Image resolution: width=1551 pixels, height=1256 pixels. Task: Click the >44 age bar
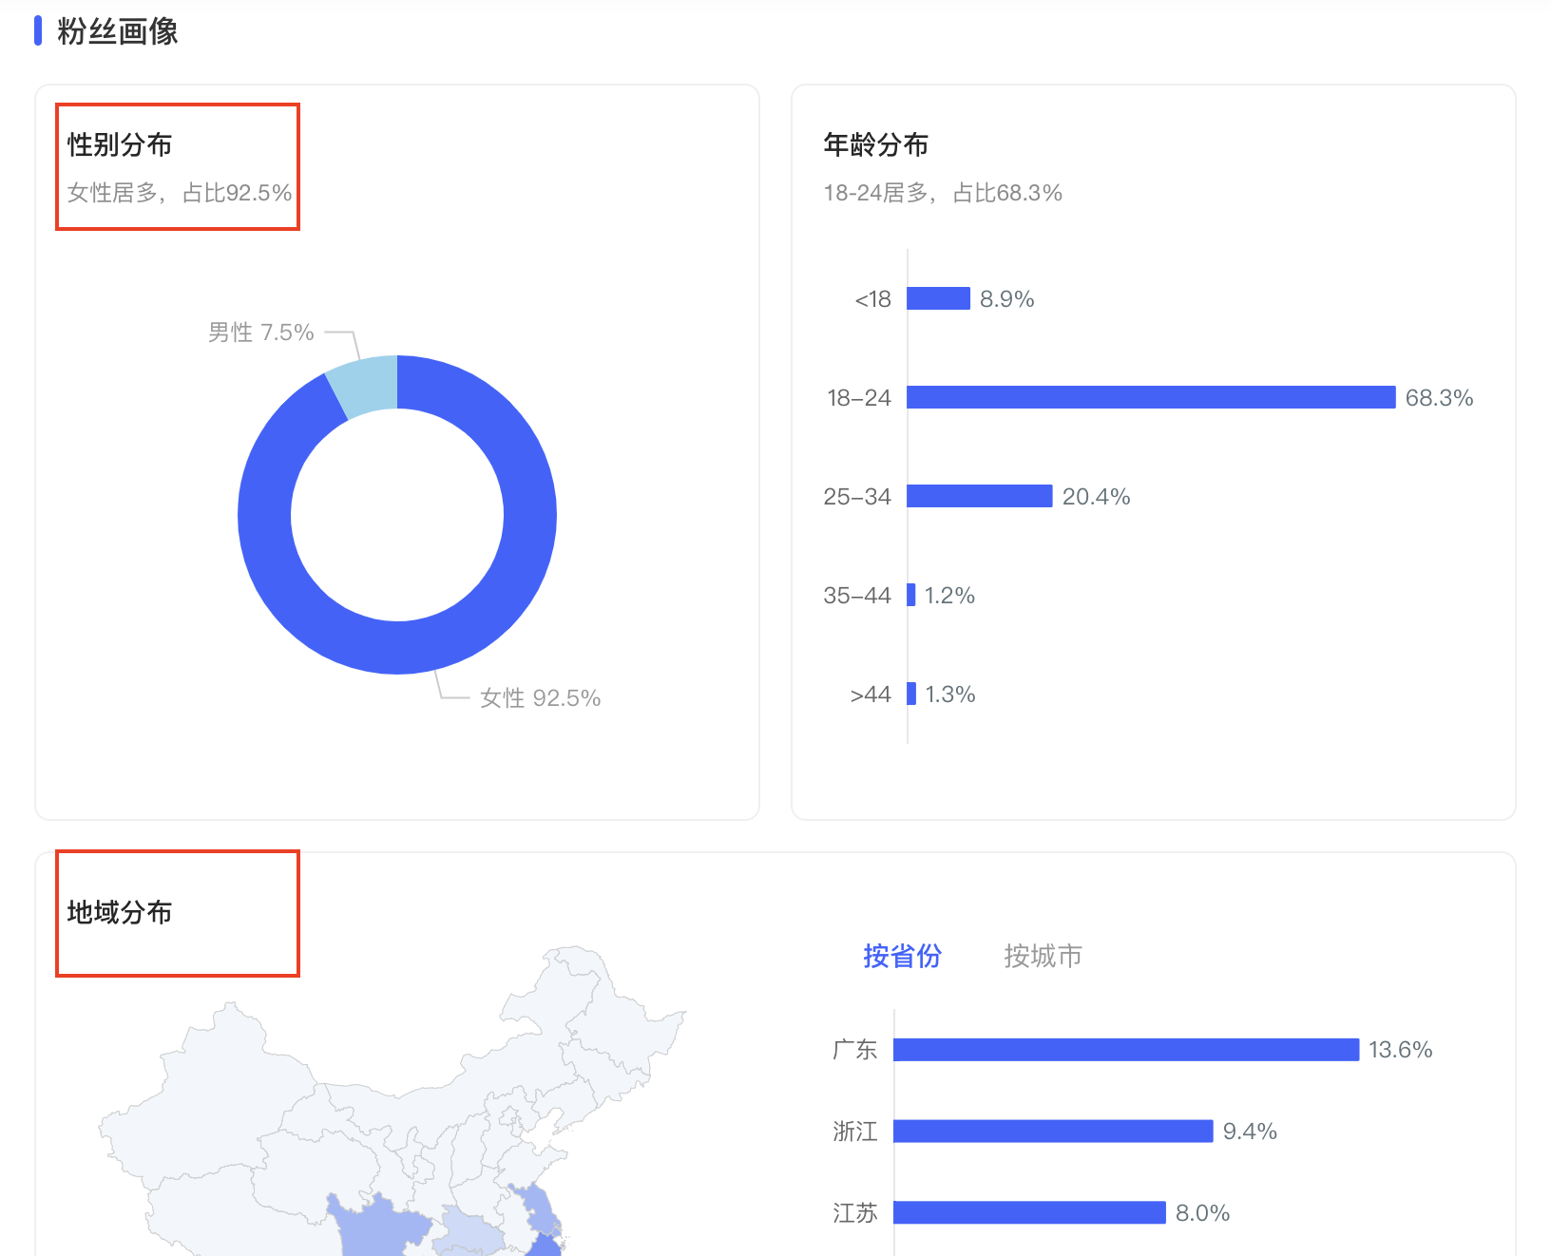(x=911, y=694)
